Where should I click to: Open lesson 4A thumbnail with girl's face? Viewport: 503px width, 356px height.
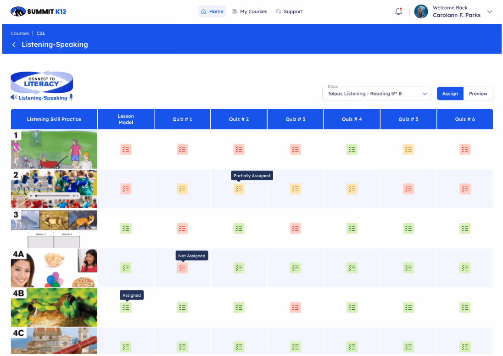tap(54, 268)
